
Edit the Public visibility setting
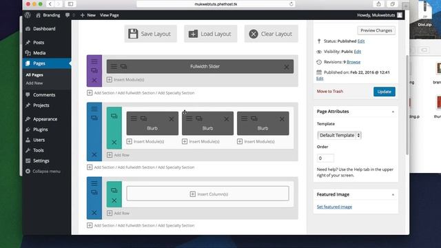358,52
